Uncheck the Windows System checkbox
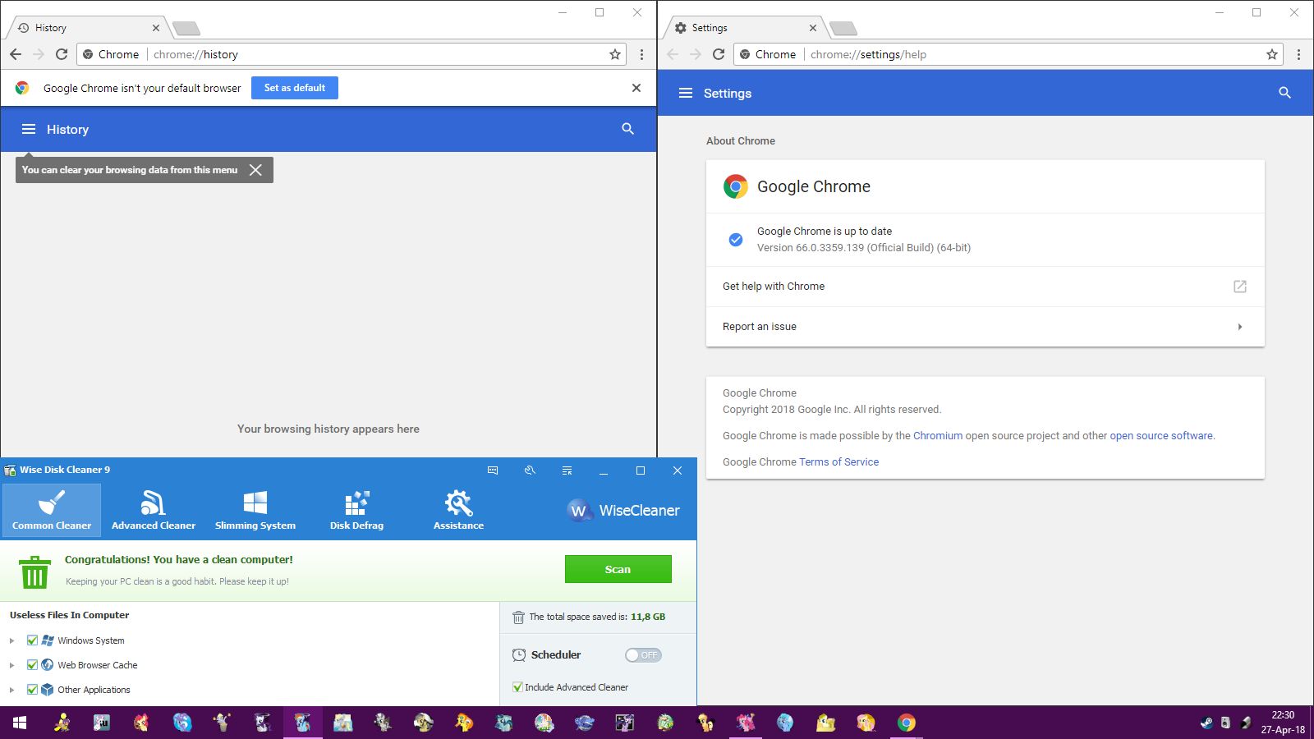The width and height of the screenshot is (1314, 739). coord(32,640)
